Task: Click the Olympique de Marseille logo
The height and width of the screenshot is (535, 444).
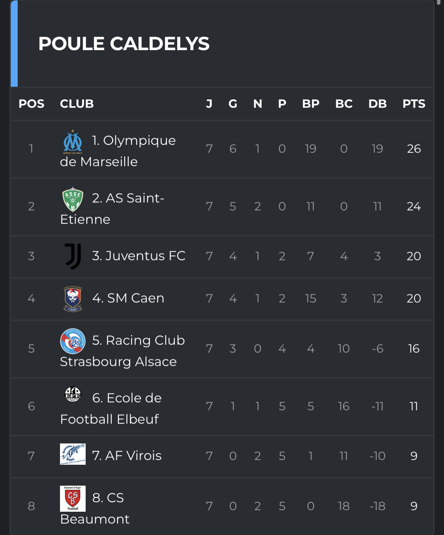Action: click(x=73, y=142)
